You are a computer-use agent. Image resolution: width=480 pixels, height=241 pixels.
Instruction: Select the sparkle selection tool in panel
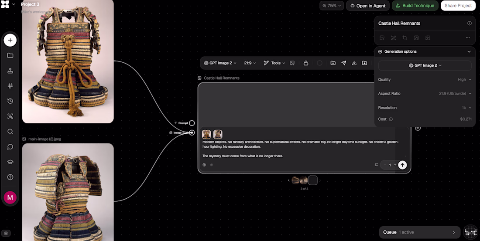(x=382, y=38)
